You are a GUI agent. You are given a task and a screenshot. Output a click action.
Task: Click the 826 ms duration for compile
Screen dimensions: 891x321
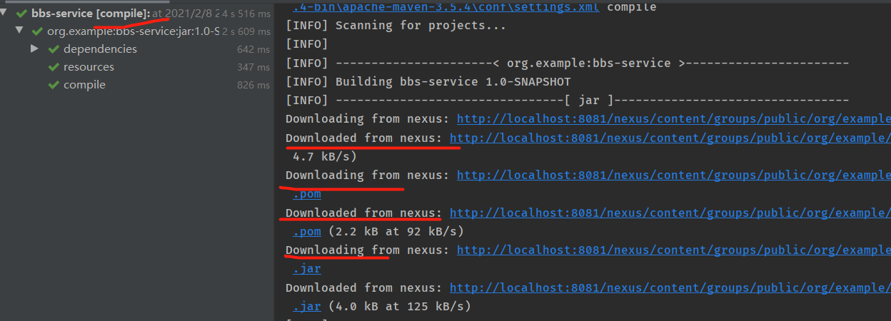click(x=253, y=85)
